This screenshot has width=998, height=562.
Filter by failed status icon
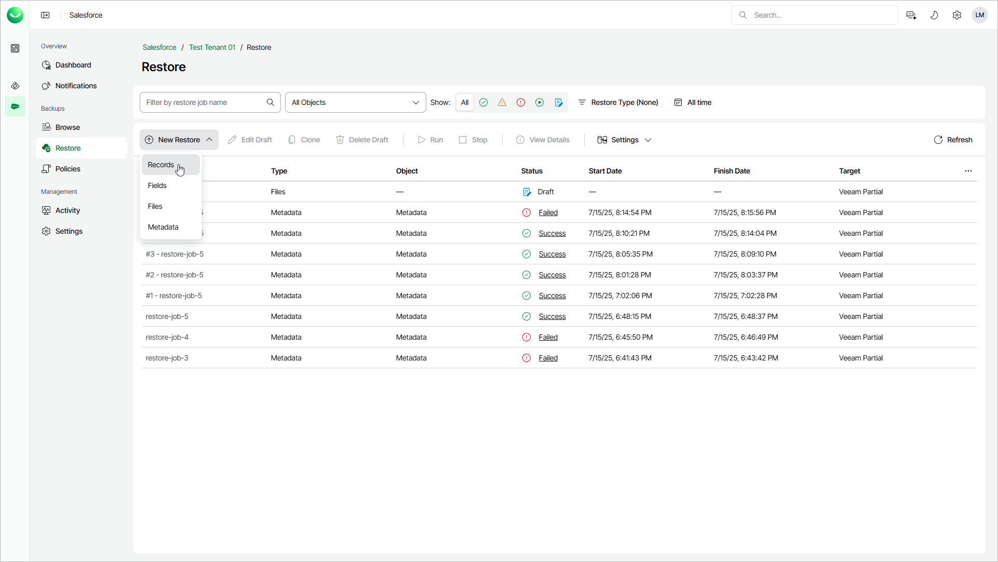coord(521,102)
